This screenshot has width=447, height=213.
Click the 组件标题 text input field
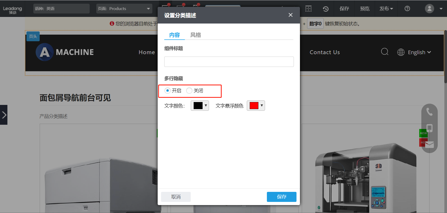tap(229, 62)
